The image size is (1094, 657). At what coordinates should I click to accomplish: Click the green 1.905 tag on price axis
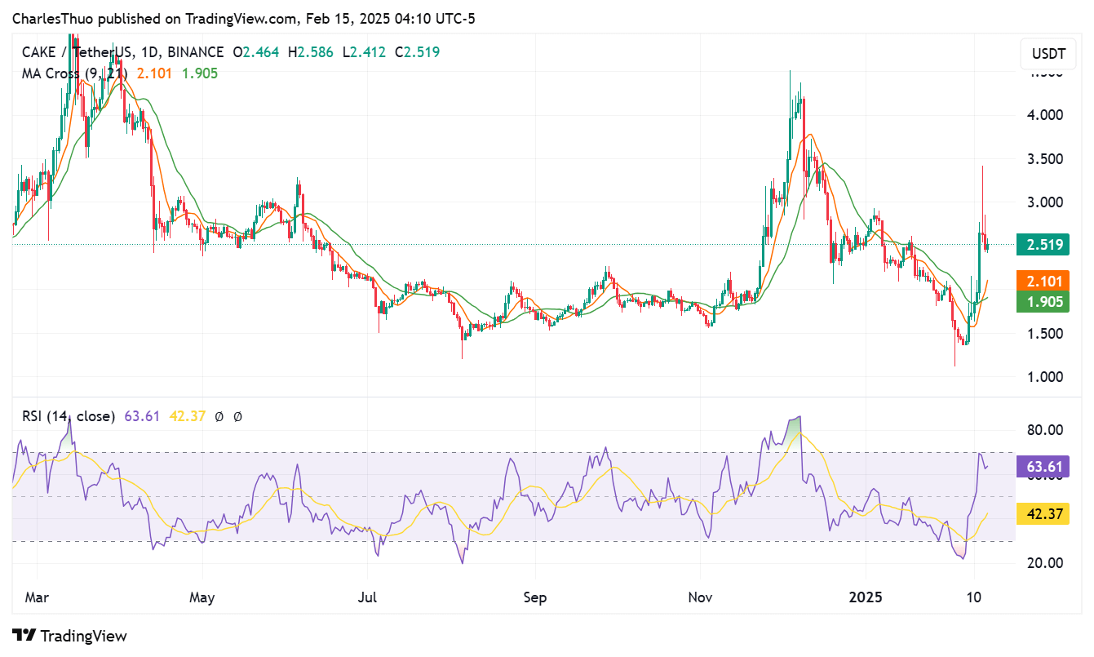[1043, 302]
